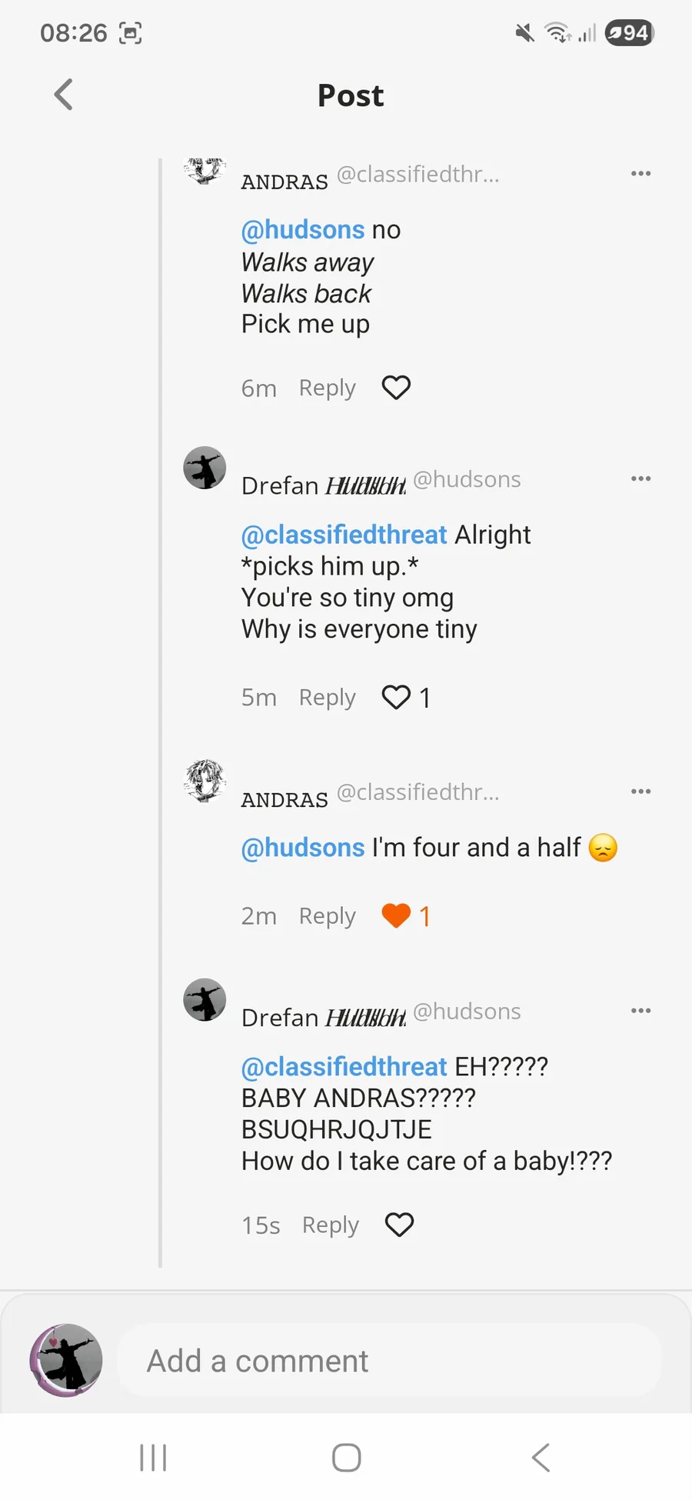
Task: Like Drefan's "BABY ANDRAS" comment
Action: point(399,1225)
